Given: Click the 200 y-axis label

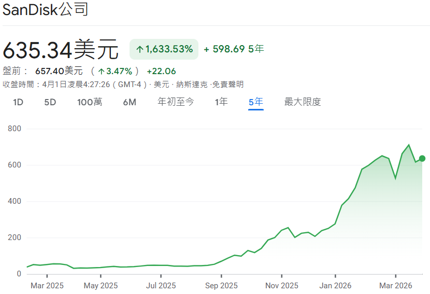Looking at the screenshot, I should [15, 237].
